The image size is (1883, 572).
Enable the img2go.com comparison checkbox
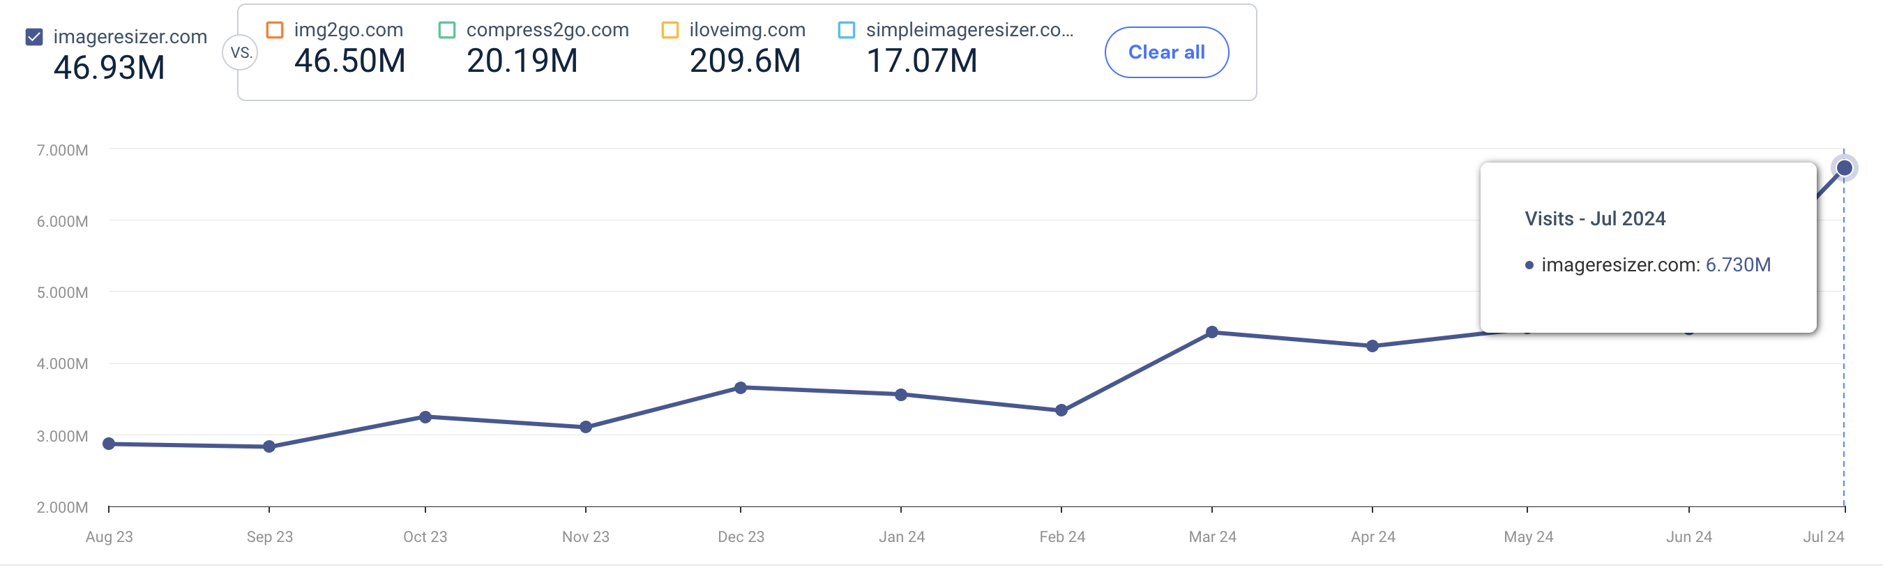click(275, 30)
